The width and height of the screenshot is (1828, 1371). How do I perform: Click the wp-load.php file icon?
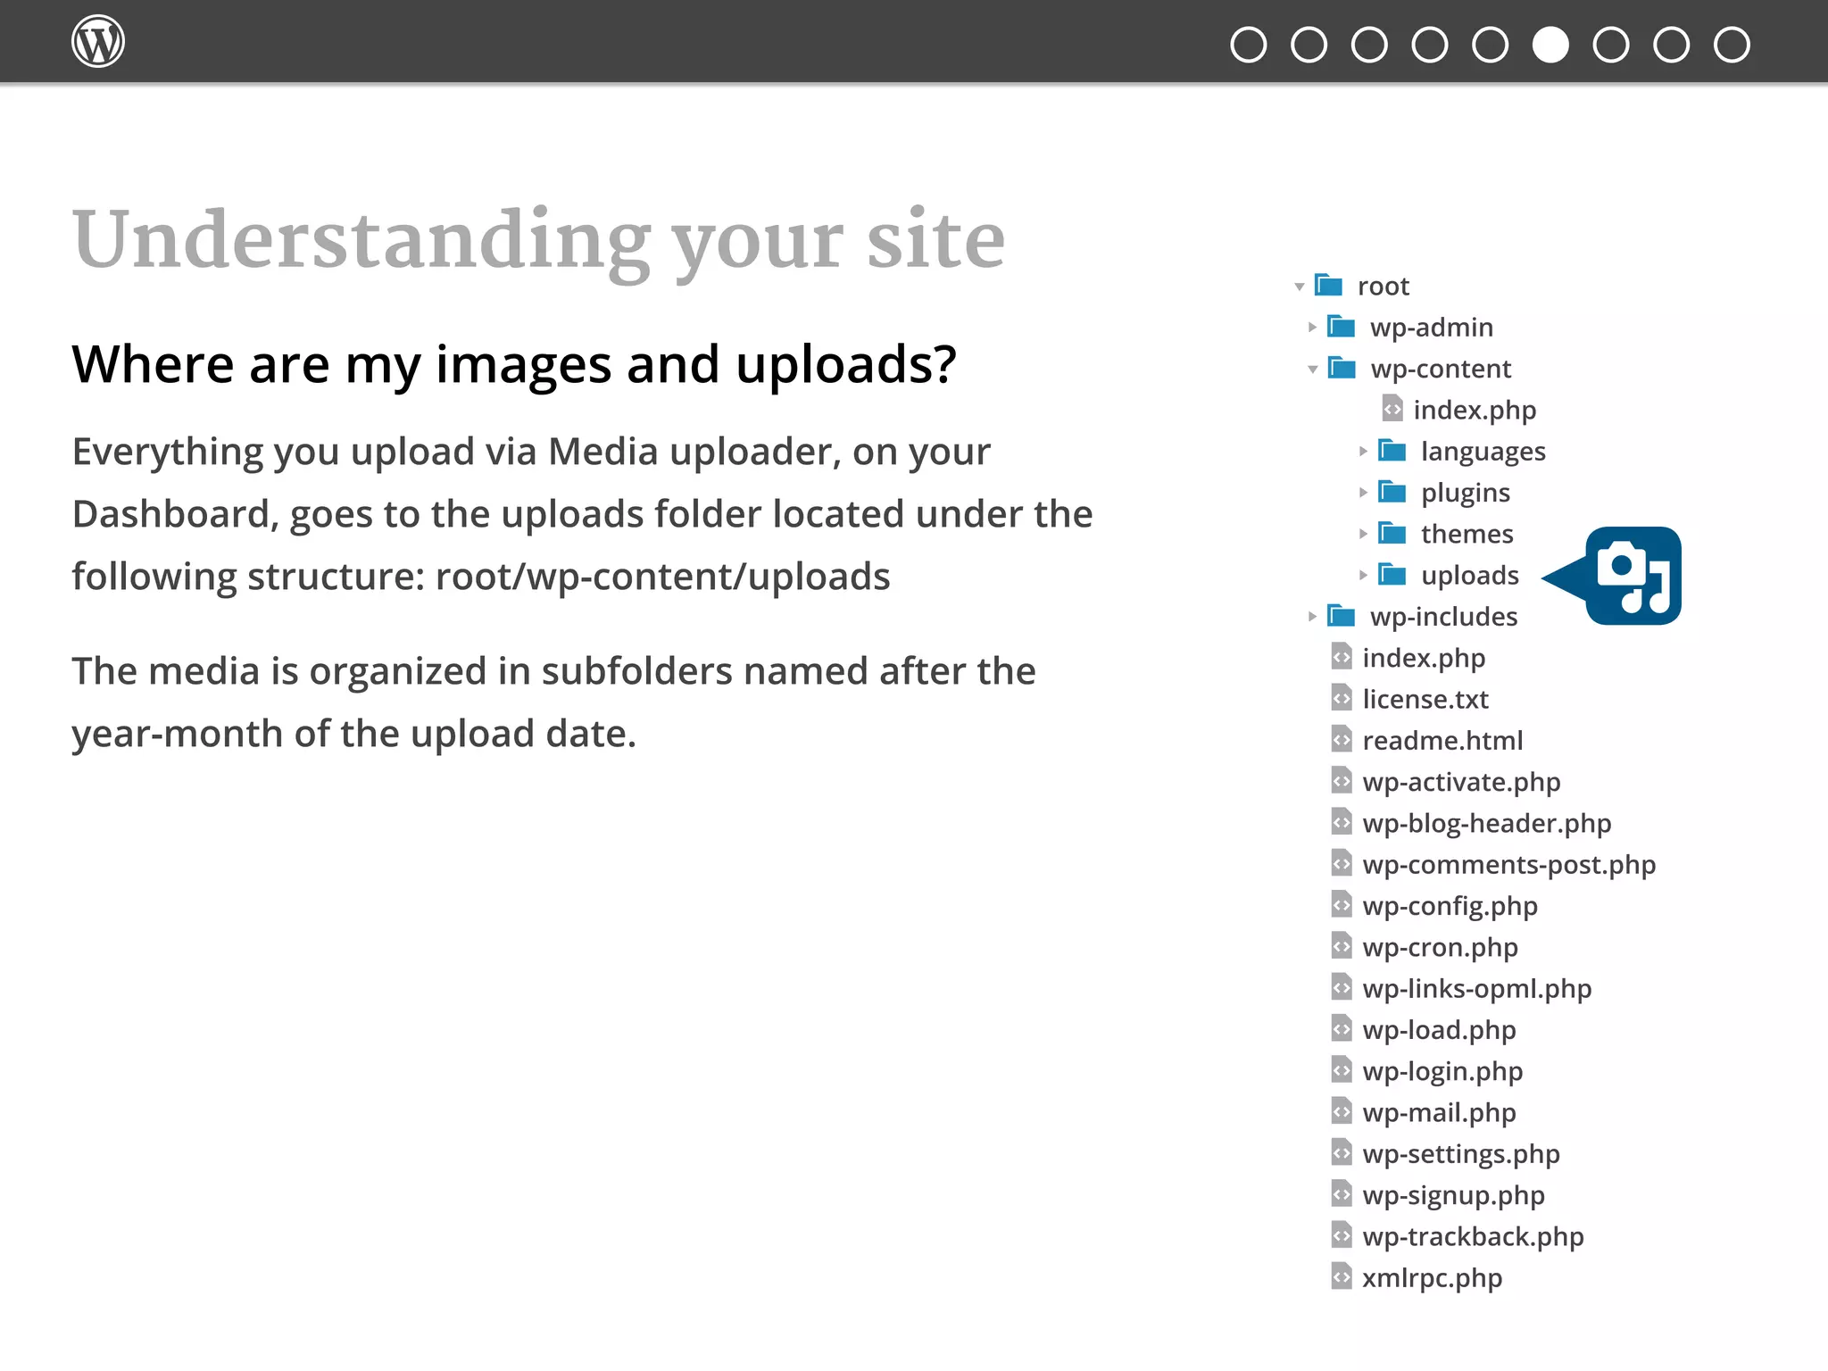pos(1342,1029)
